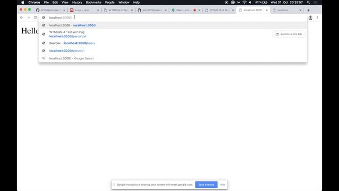Viewport: 339px width, 191px height.
Task: Open the Bookmarks menu
Action: click(x=94, y=2)
